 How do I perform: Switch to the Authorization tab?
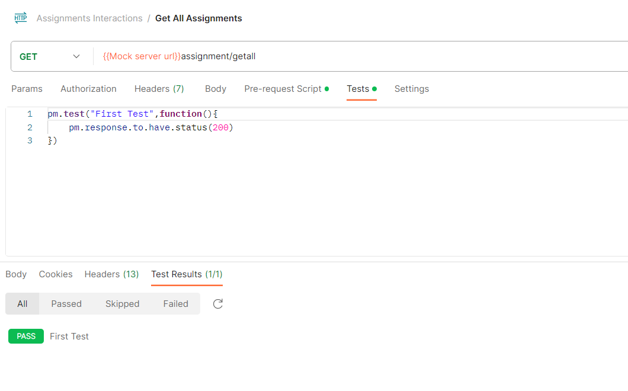point(88,89)
